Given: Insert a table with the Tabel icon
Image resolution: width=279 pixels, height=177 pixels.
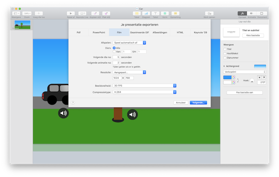Looking at the screenshot, I should click(x=137, y=13).
